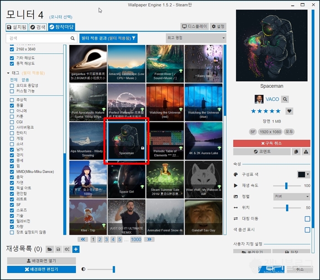Click the brightness contrast icon near bottom slider
The width and height of the screenshot is (320, 280).
point(83,269)
